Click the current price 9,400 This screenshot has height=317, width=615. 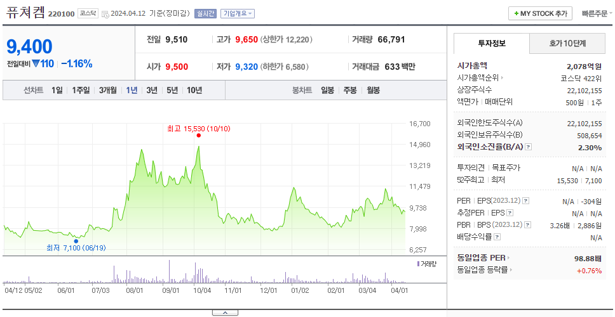29,46
